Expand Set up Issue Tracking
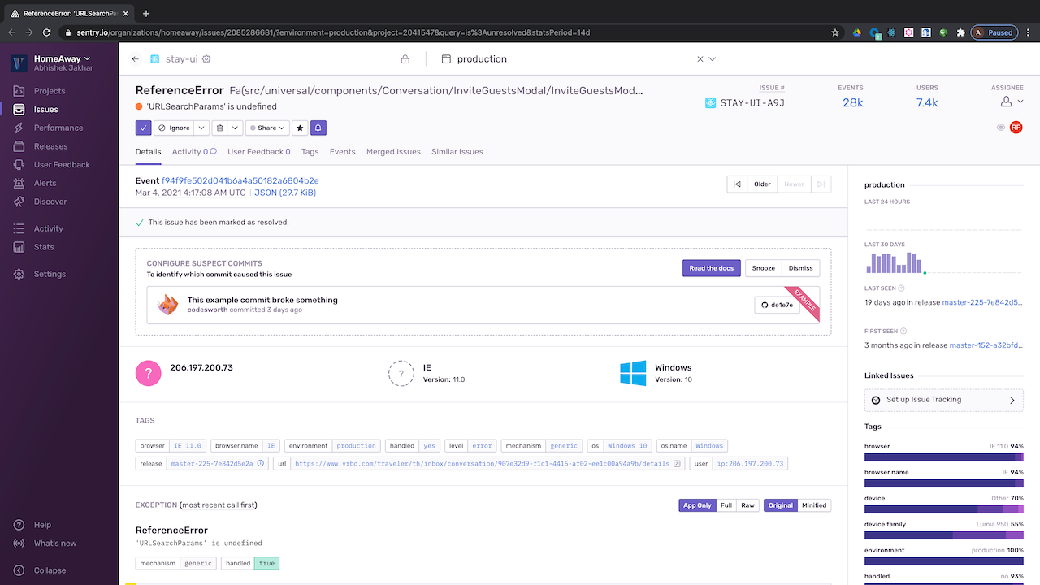This screenshot has height=585, width=1040. 944,400
